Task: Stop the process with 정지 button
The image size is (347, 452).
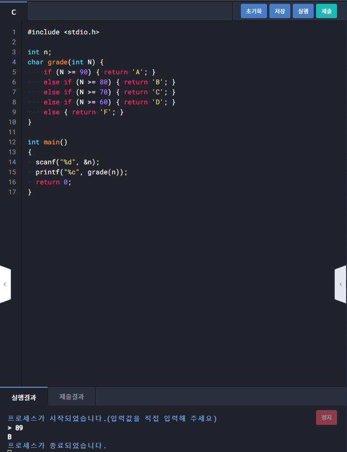Action: tap(326, 417)
